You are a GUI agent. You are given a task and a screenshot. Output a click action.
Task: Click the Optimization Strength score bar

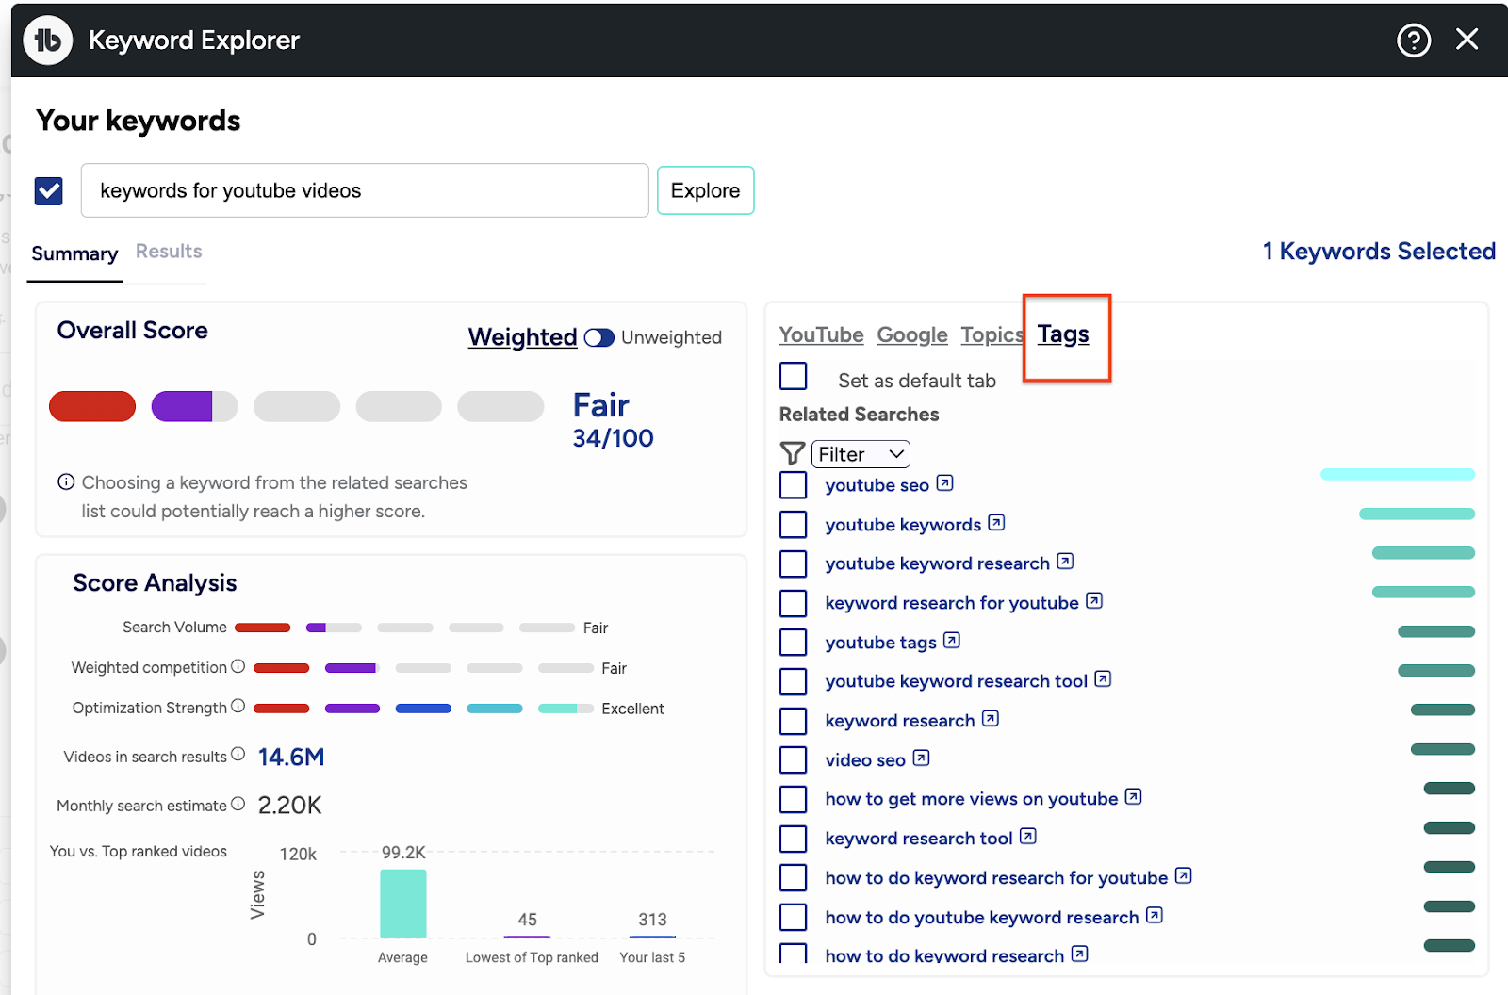[x=423, y=709]
